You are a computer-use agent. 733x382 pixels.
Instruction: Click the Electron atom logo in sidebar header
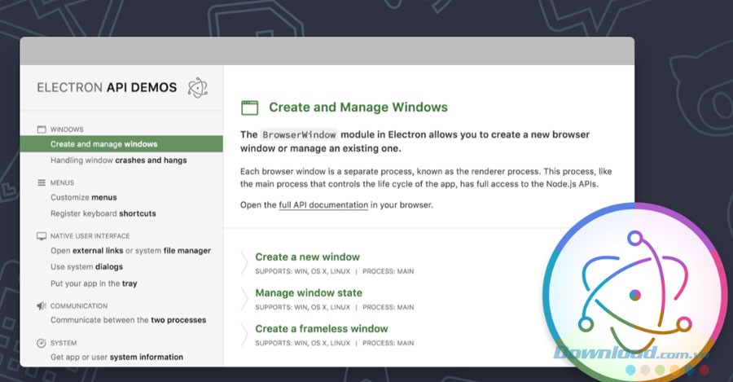[197, 87]
